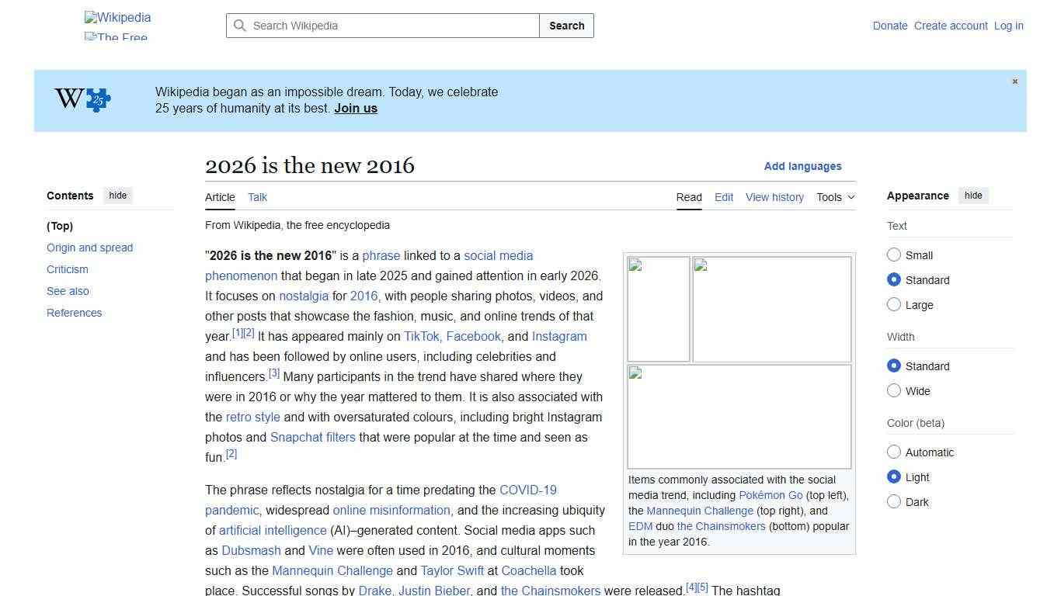The width and height of the screenshot is (1061, 596).
Task: Open the Donate link
Action: click(890, 26)
